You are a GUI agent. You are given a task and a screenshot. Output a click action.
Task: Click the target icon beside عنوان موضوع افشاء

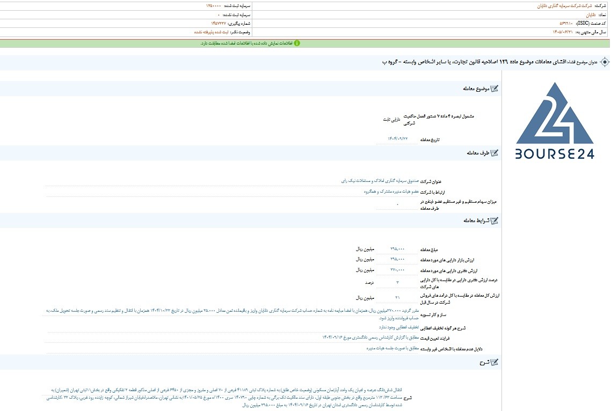[605, 62]
